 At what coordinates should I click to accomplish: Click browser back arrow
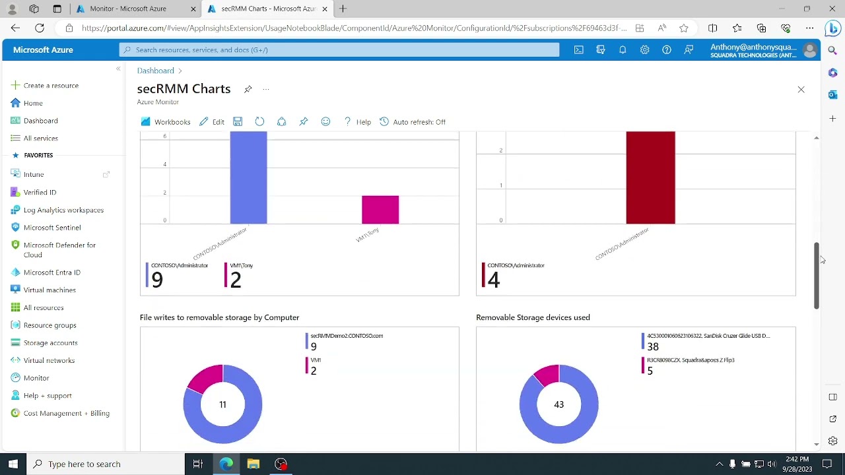(x=15, y=28)
